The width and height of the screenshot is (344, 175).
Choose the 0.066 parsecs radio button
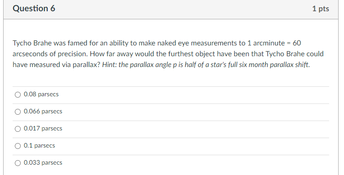pyautogui.click(x=18, y=112)
